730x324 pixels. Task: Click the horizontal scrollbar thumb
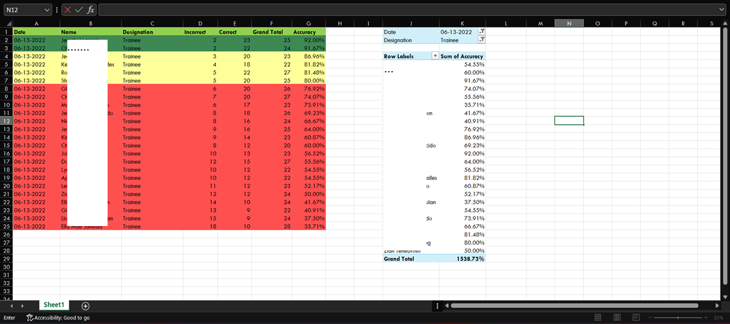[574, 306]
